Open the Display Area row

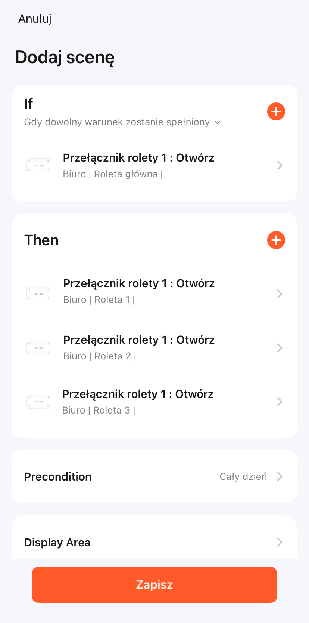(57, 542)
